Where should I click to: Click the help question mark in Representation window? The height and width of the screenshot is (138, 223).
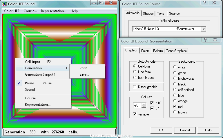click(x=205, y=40)
